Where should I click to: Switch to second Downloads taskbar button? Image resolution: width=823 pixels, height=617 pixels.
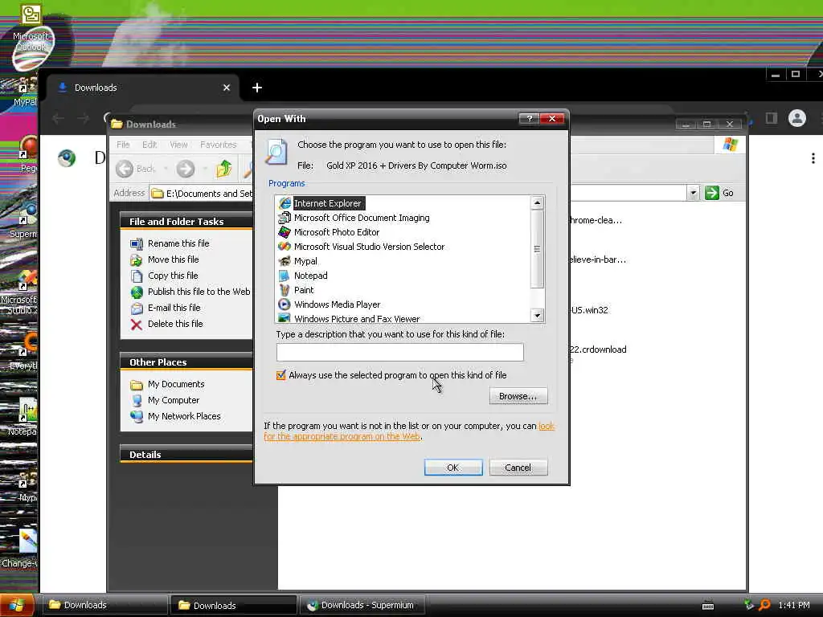[x=234, y=605]
